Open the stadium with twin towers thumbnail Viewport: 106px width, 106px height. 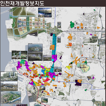(19, 55)
